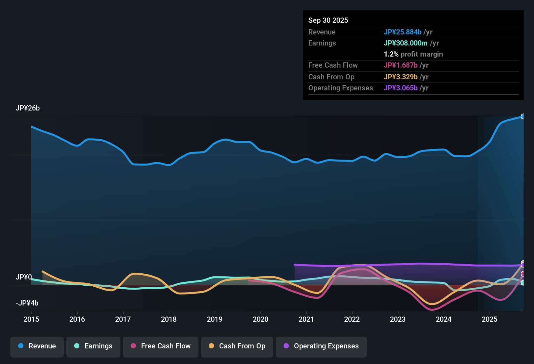The height and width of the screenshot is (364, 534).
Task: Click the JP¥25.884b revenue value
Action: (x=403, y=32)
